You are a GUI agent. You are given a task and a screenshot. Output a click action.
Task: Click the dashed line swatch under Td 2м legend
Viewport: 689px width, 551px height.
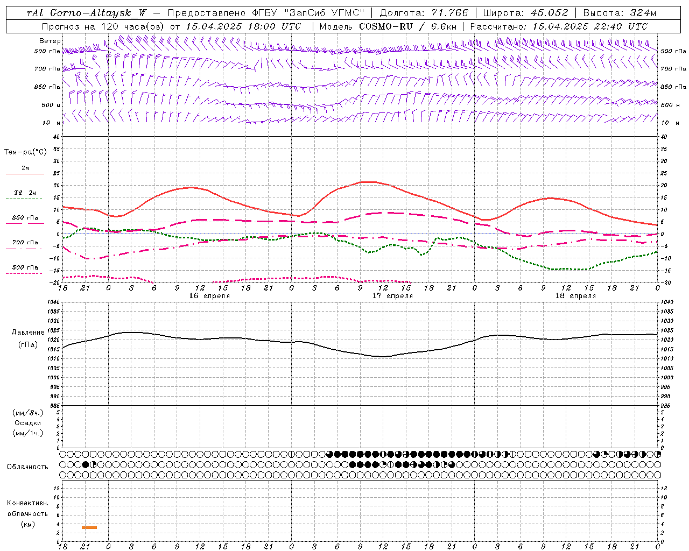(x=25, y=199)
